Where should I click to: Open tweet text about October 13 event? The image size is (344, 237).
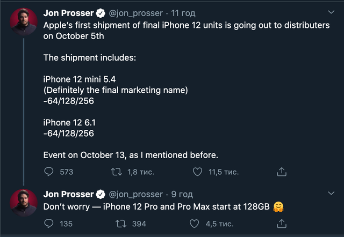pos(131,155)
